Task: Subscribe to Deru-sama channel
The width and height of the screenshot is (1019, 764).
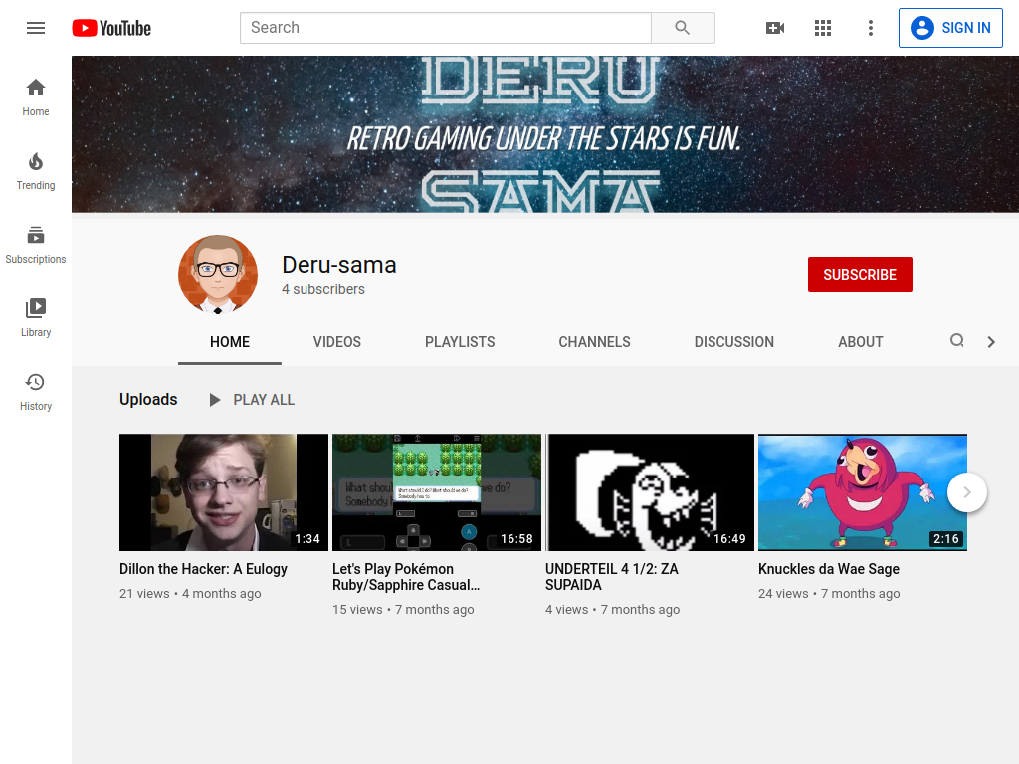Action: (x=860, y=275)
